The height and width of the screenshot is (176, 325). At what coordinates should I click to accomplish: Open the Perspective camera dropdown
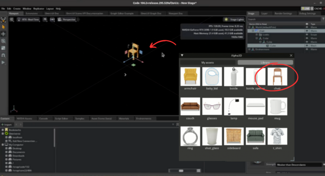tap(67, 20)
